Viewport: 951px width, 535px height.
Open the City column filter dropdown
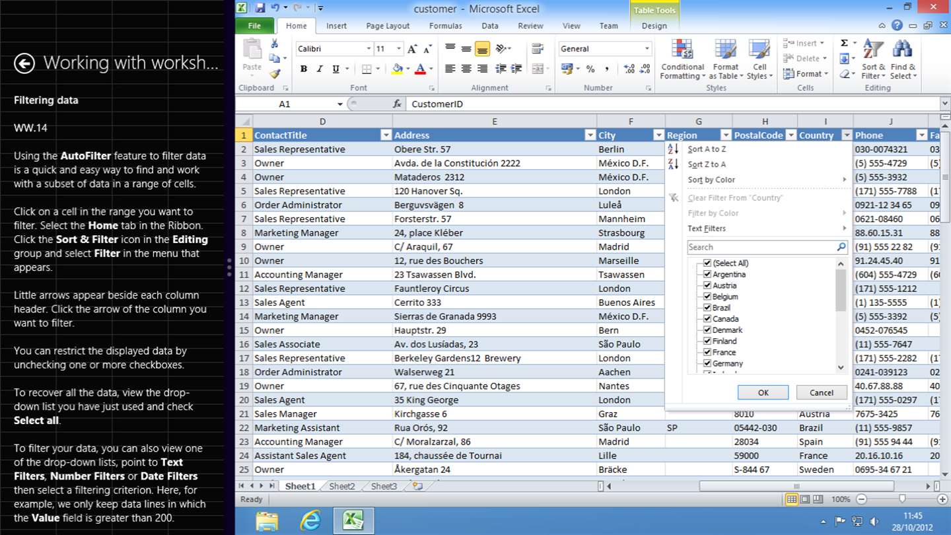[658, 135]
